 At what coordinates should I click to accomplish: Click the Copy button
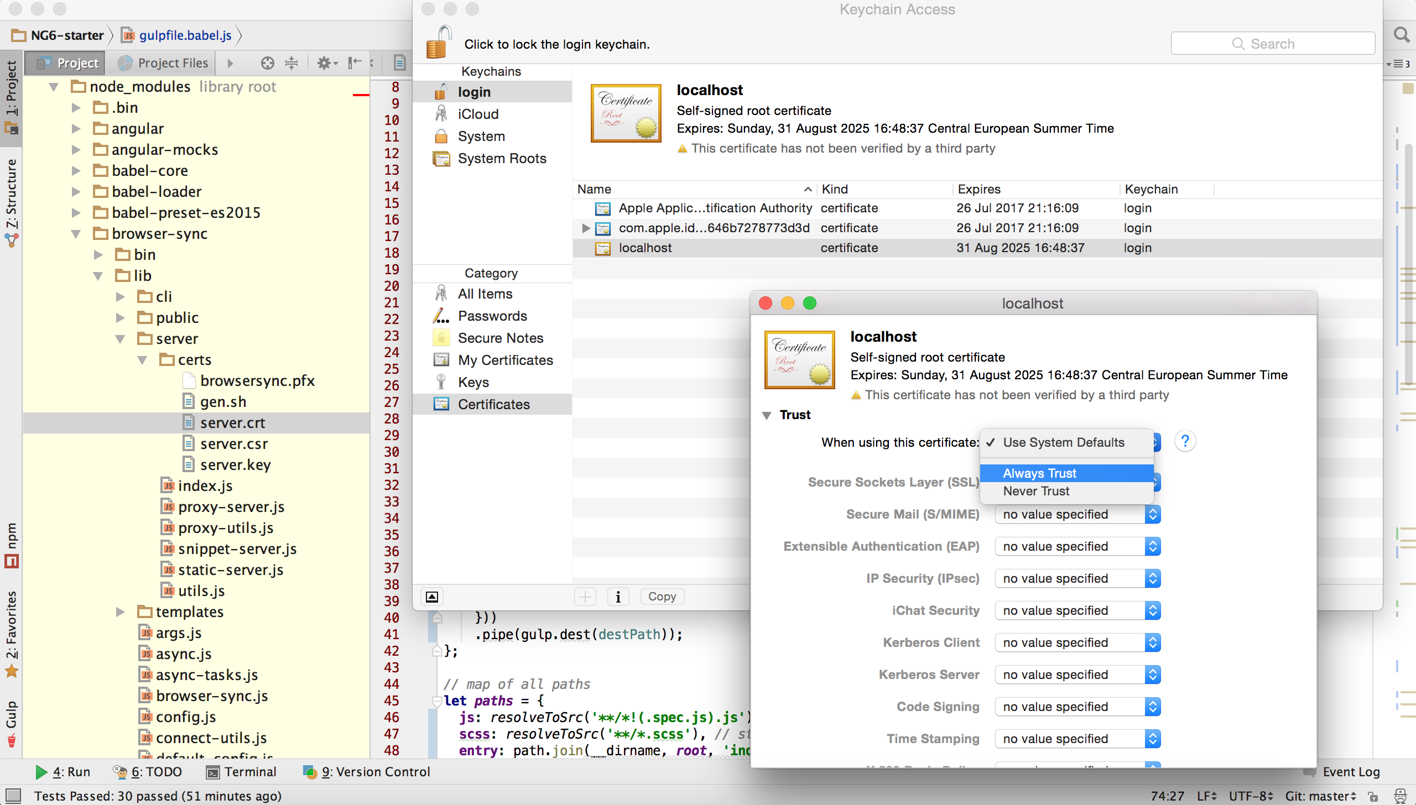pos(662,597)
